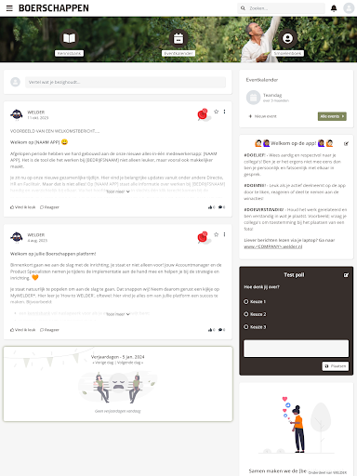Open the user avatar in top bar
Screen dimensions: 357x476
349,8
